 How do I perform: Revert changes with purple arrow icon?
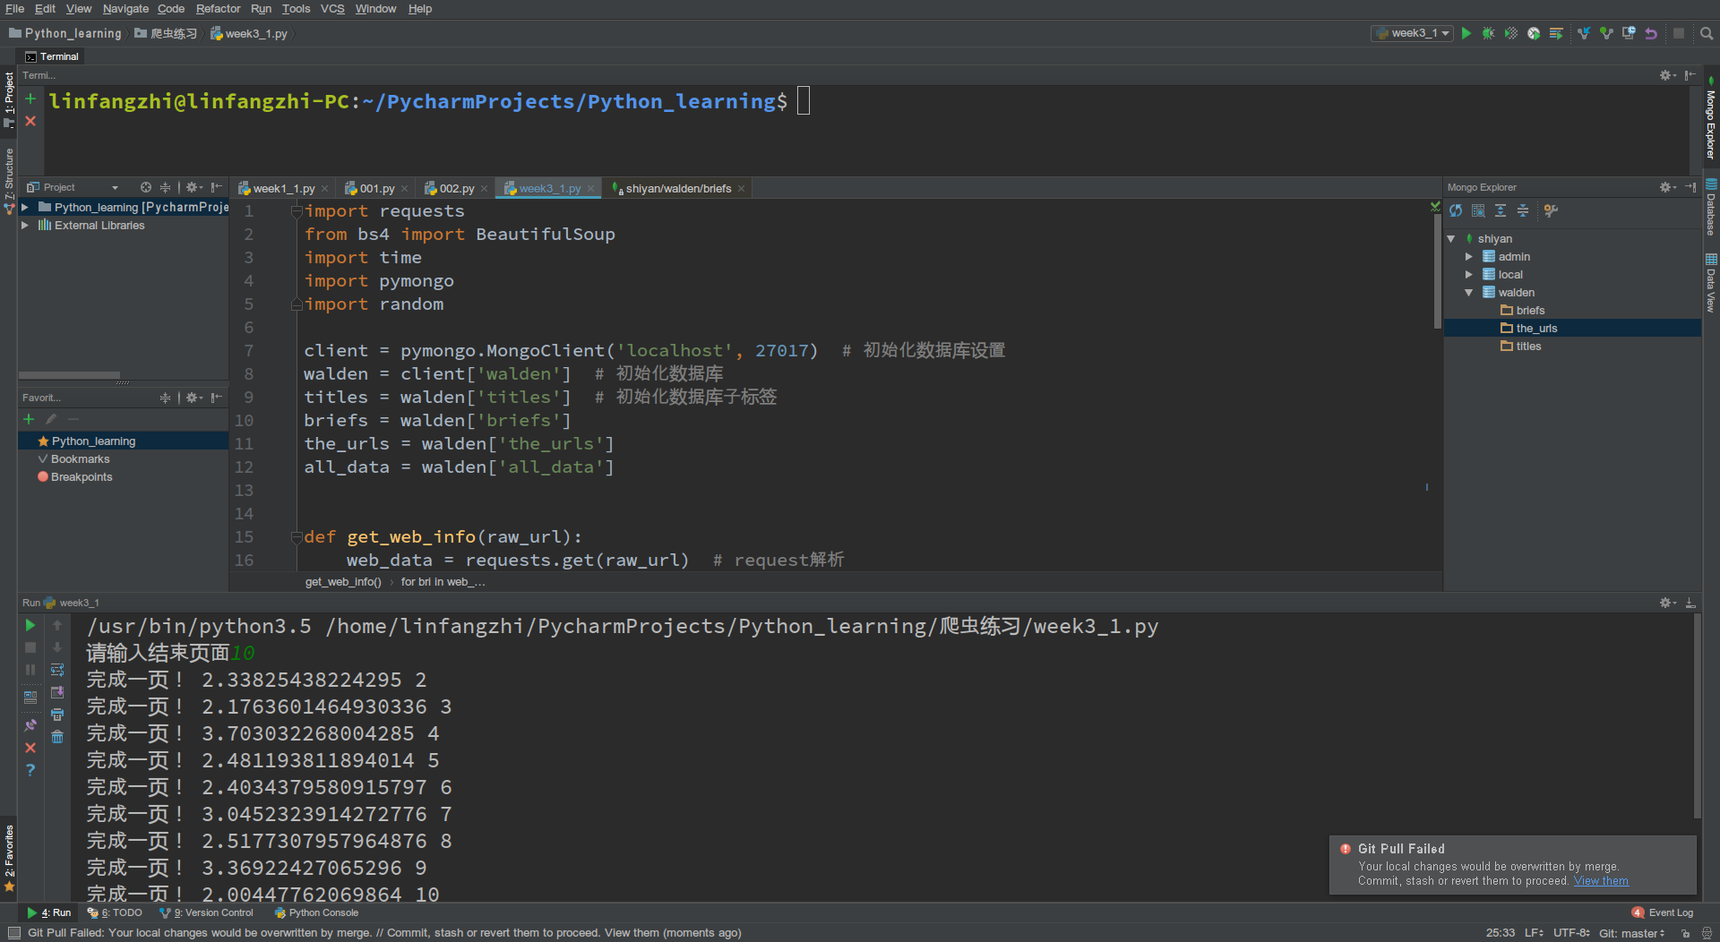(x=1651, y=33)
